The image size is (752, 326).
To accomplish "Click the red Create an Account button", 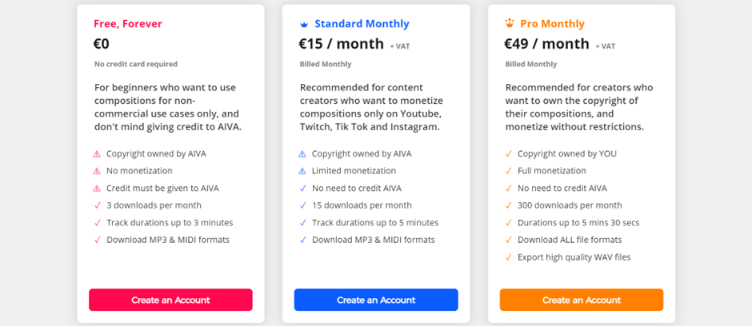I will [x=170, y=300].
